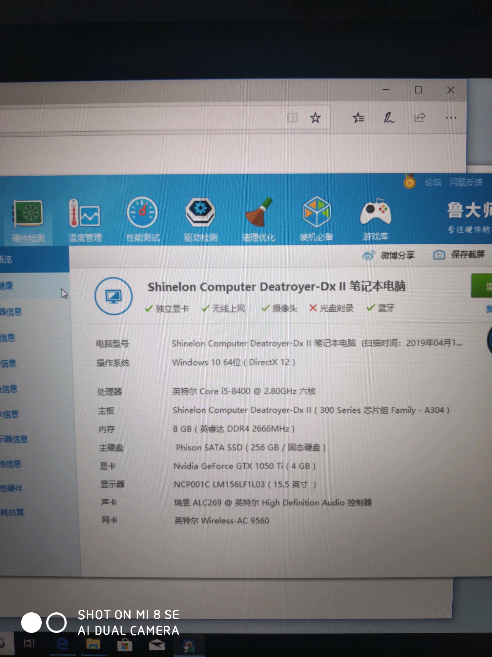Click the camera icon beside 保存截屏
The height and width of the screenshot is (657, 492).
click(439, 255)
